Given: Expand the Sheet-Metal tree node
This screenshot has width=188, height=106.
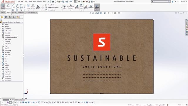Looking at the screenshot, I should point(1,50).
